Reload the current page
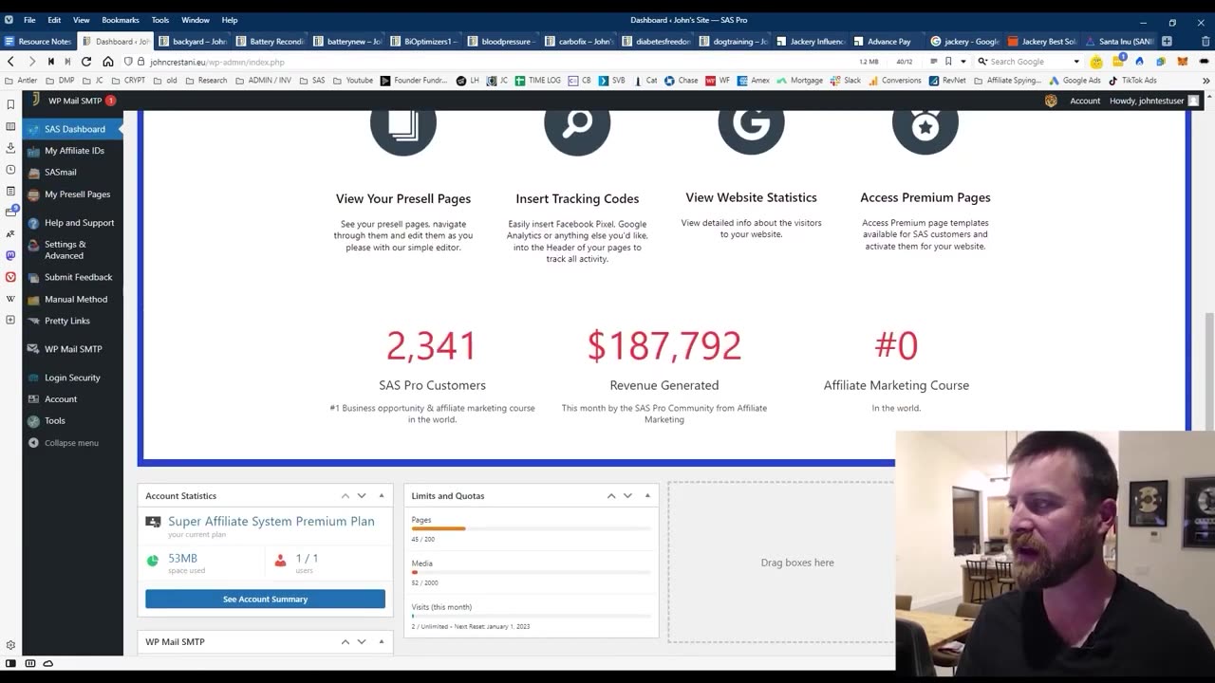The image size is (1215, 683). [x=86, y=62]
